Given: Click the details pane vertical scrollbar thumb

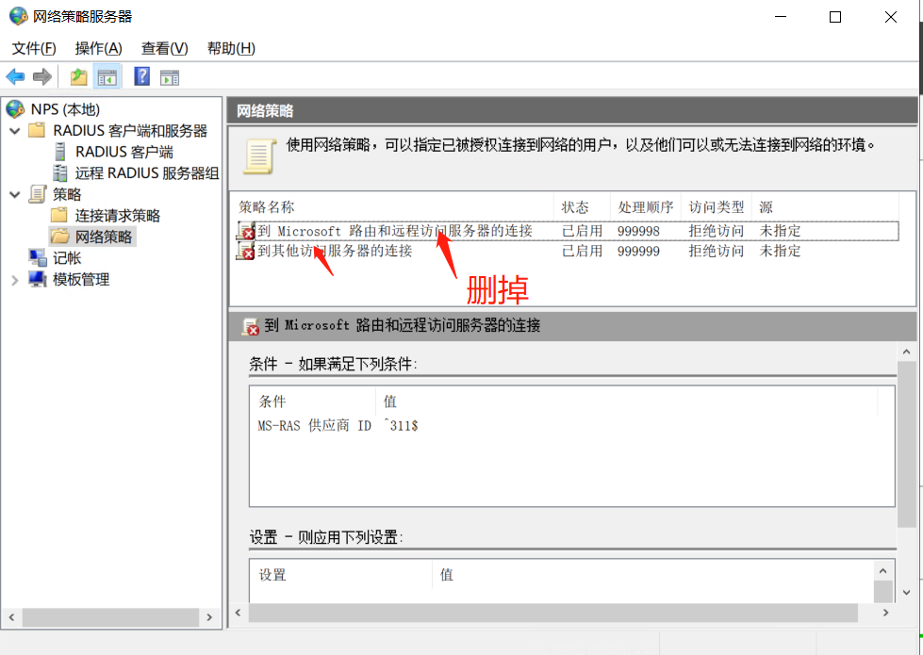Looking at the screenshot, I should click(907, 444).
